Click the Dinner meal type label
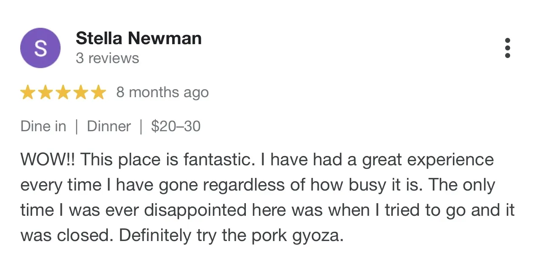The width and height of the screenshot is (543, 265). point(109,126)
